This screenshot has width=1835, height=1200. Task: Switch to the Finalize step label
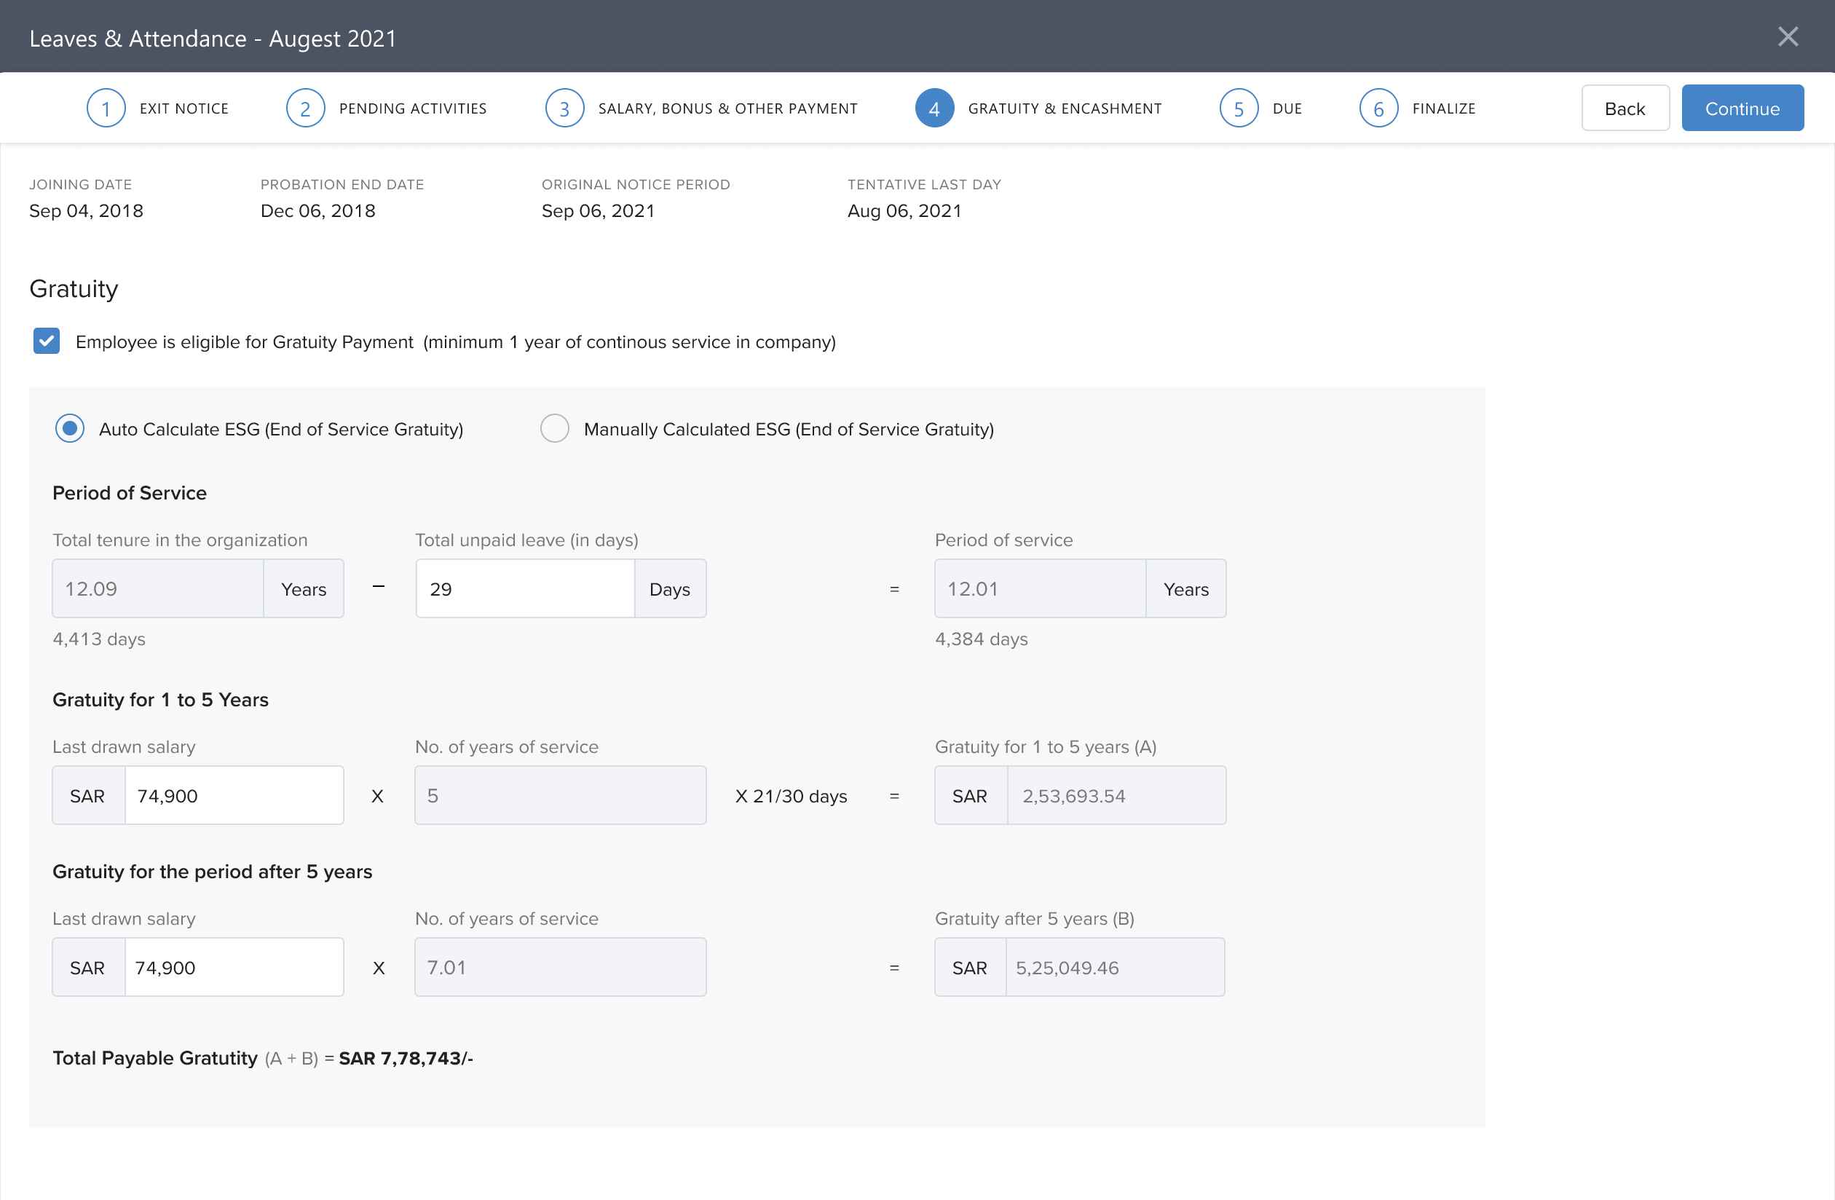pyautogui.click(x=1443, y=108)
